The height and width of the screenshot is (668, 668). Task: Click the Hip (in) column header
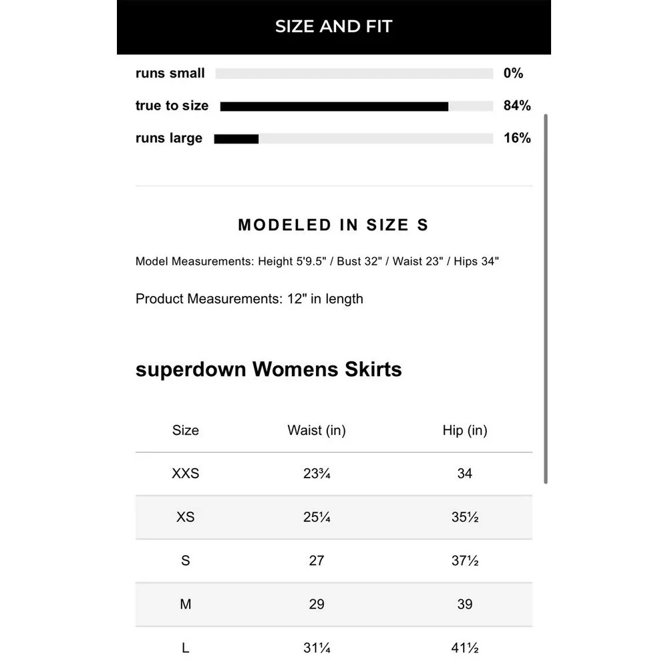pos(465,430)
